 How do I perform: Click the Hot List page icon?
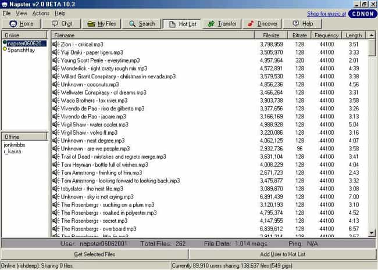(172, 24)
